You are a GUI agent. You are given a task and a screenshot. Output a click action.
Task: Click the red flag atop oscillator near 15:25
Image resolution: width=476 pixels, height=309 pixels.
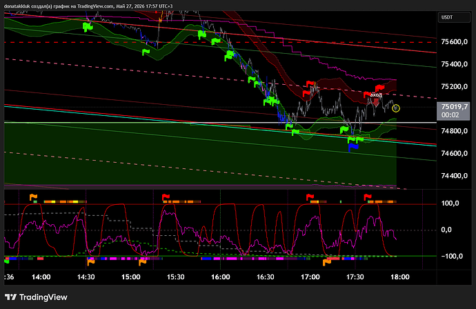(x=166, y=197)
